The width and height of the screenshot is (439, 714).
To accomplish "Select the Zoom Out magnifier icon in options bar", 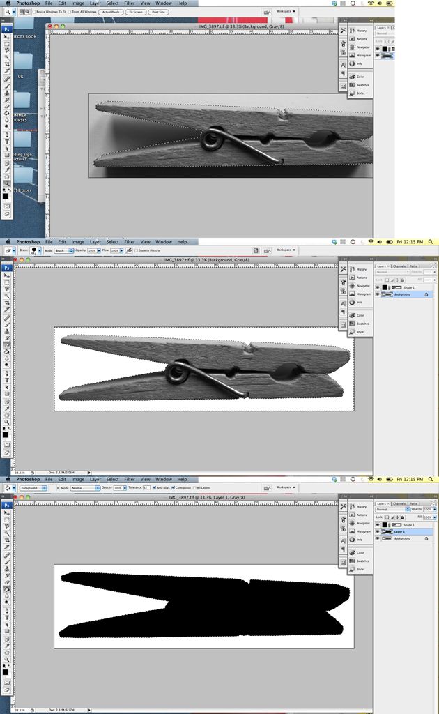I will coord(27,12).
